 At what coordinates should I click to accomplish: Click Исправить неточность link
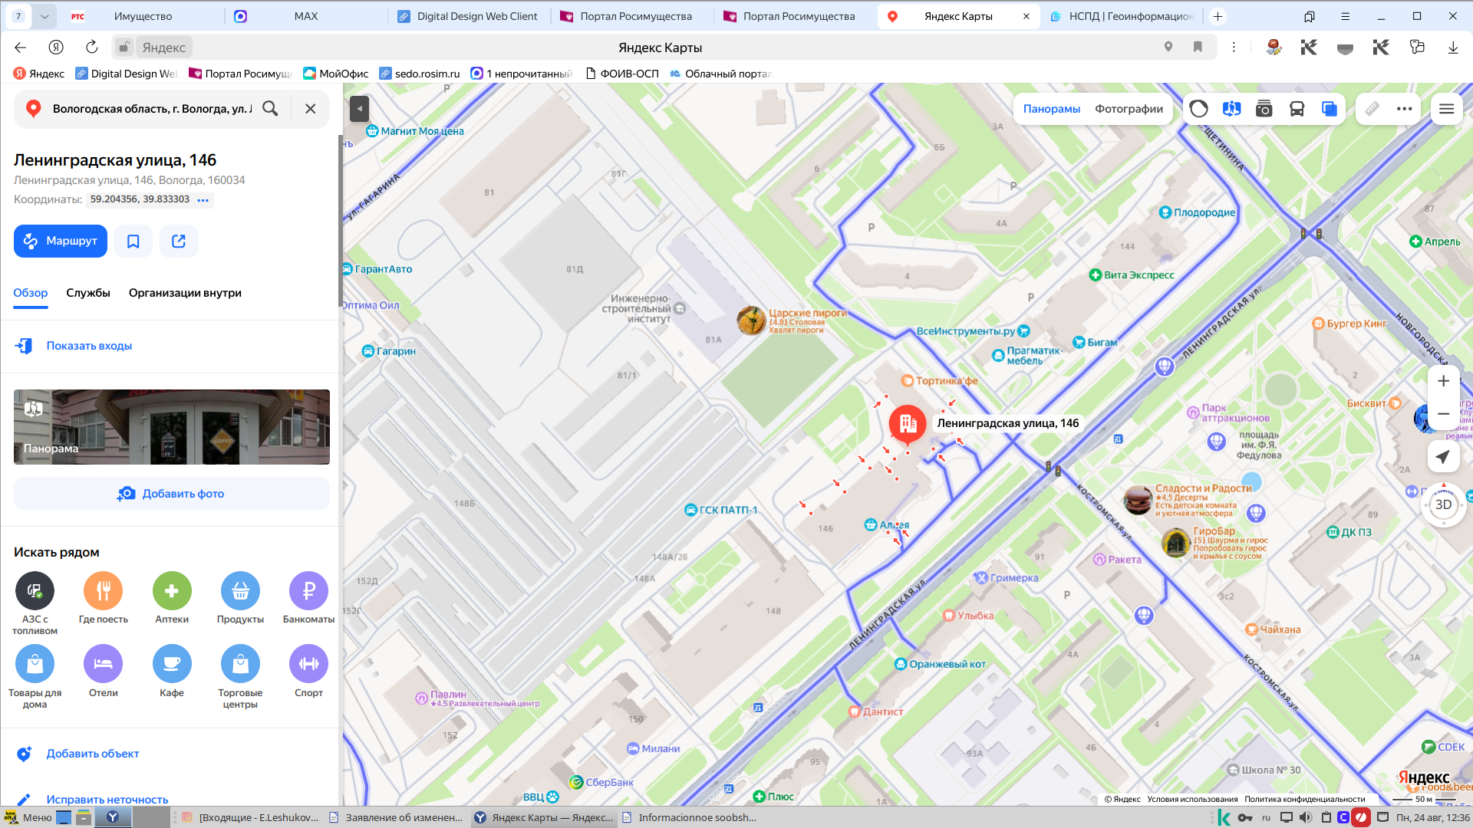107,800
